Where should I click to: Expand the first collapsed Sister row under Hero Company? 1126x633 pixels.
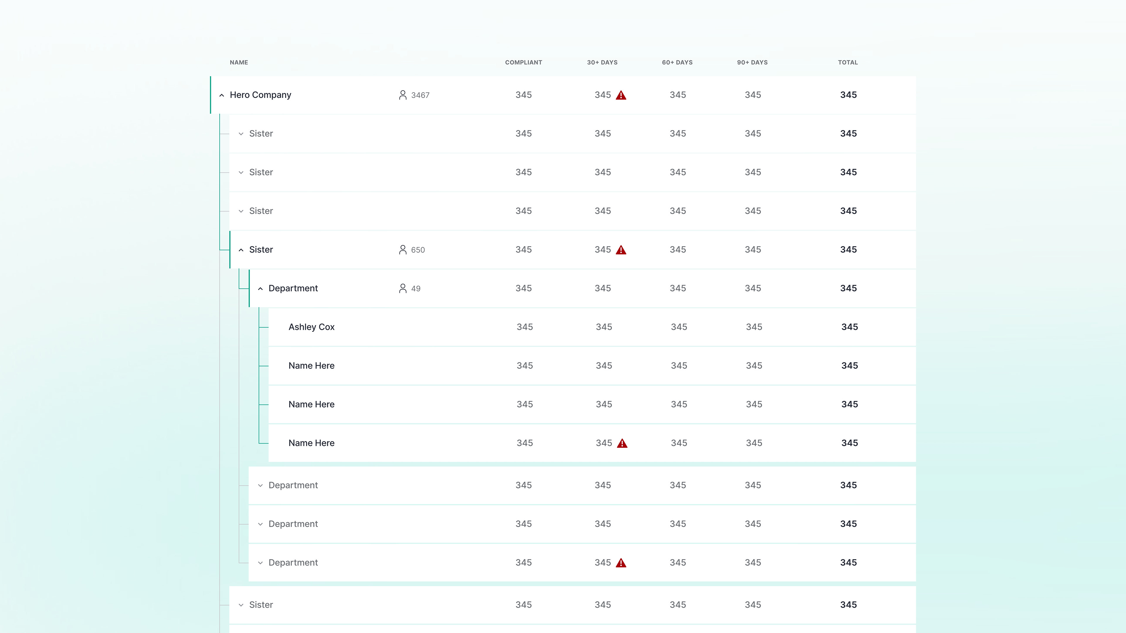241,134
